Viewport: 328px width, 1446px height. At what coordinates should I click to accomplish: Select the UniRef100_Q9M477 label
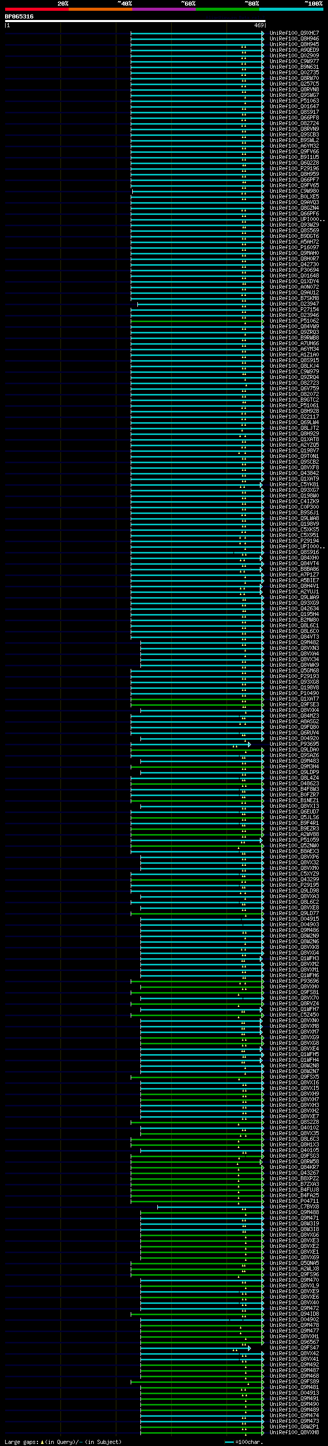pyautogui.click(x=294, y=1331)
